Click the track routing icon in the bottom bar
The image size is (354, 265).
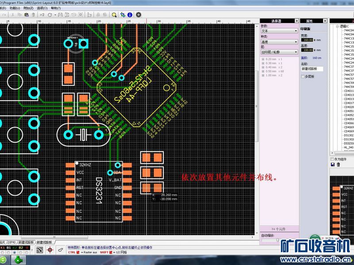click(x=39, y=250)
